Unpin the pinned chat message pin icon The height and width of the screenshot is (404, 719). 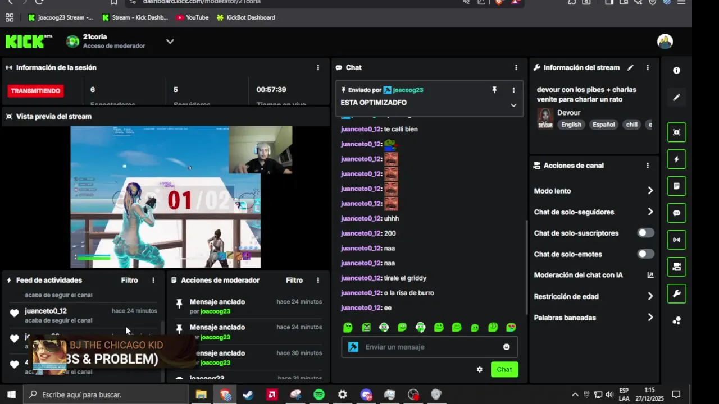[x=494, y=90]
